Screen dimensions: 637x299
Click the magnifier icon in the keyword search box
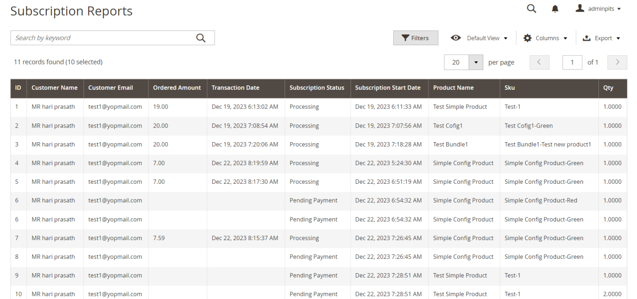(x=201, y=38)
